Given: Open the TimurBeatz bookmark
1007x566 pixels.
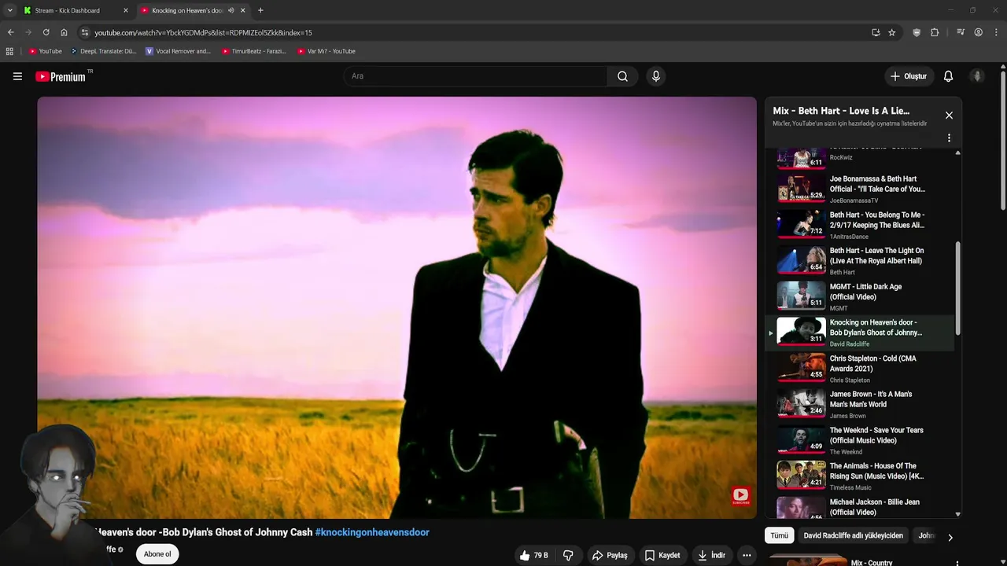Looking at the screenshot, I should (253, 51).
